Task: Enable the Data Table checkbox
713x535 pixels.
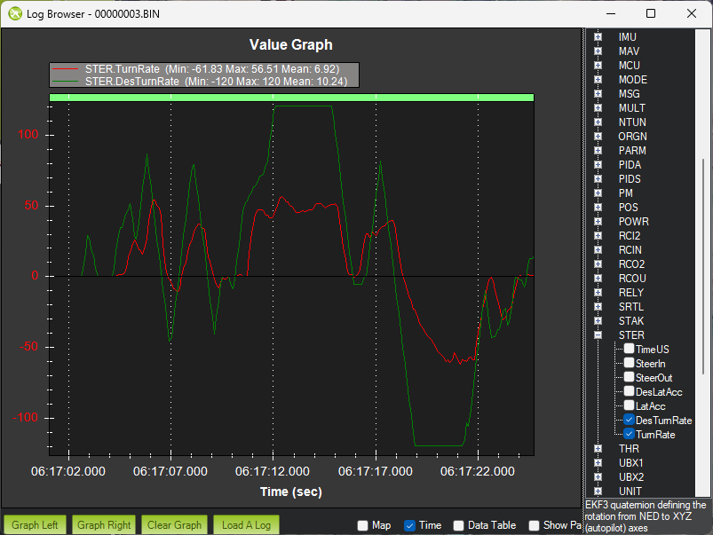Action: coord(459,525)
